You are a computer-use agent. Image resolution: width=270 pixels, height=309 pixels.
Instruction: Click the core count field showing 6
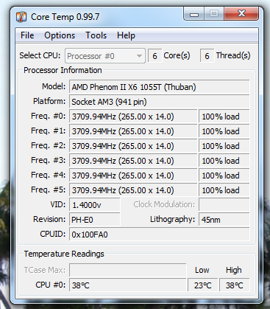click(154, 56)
